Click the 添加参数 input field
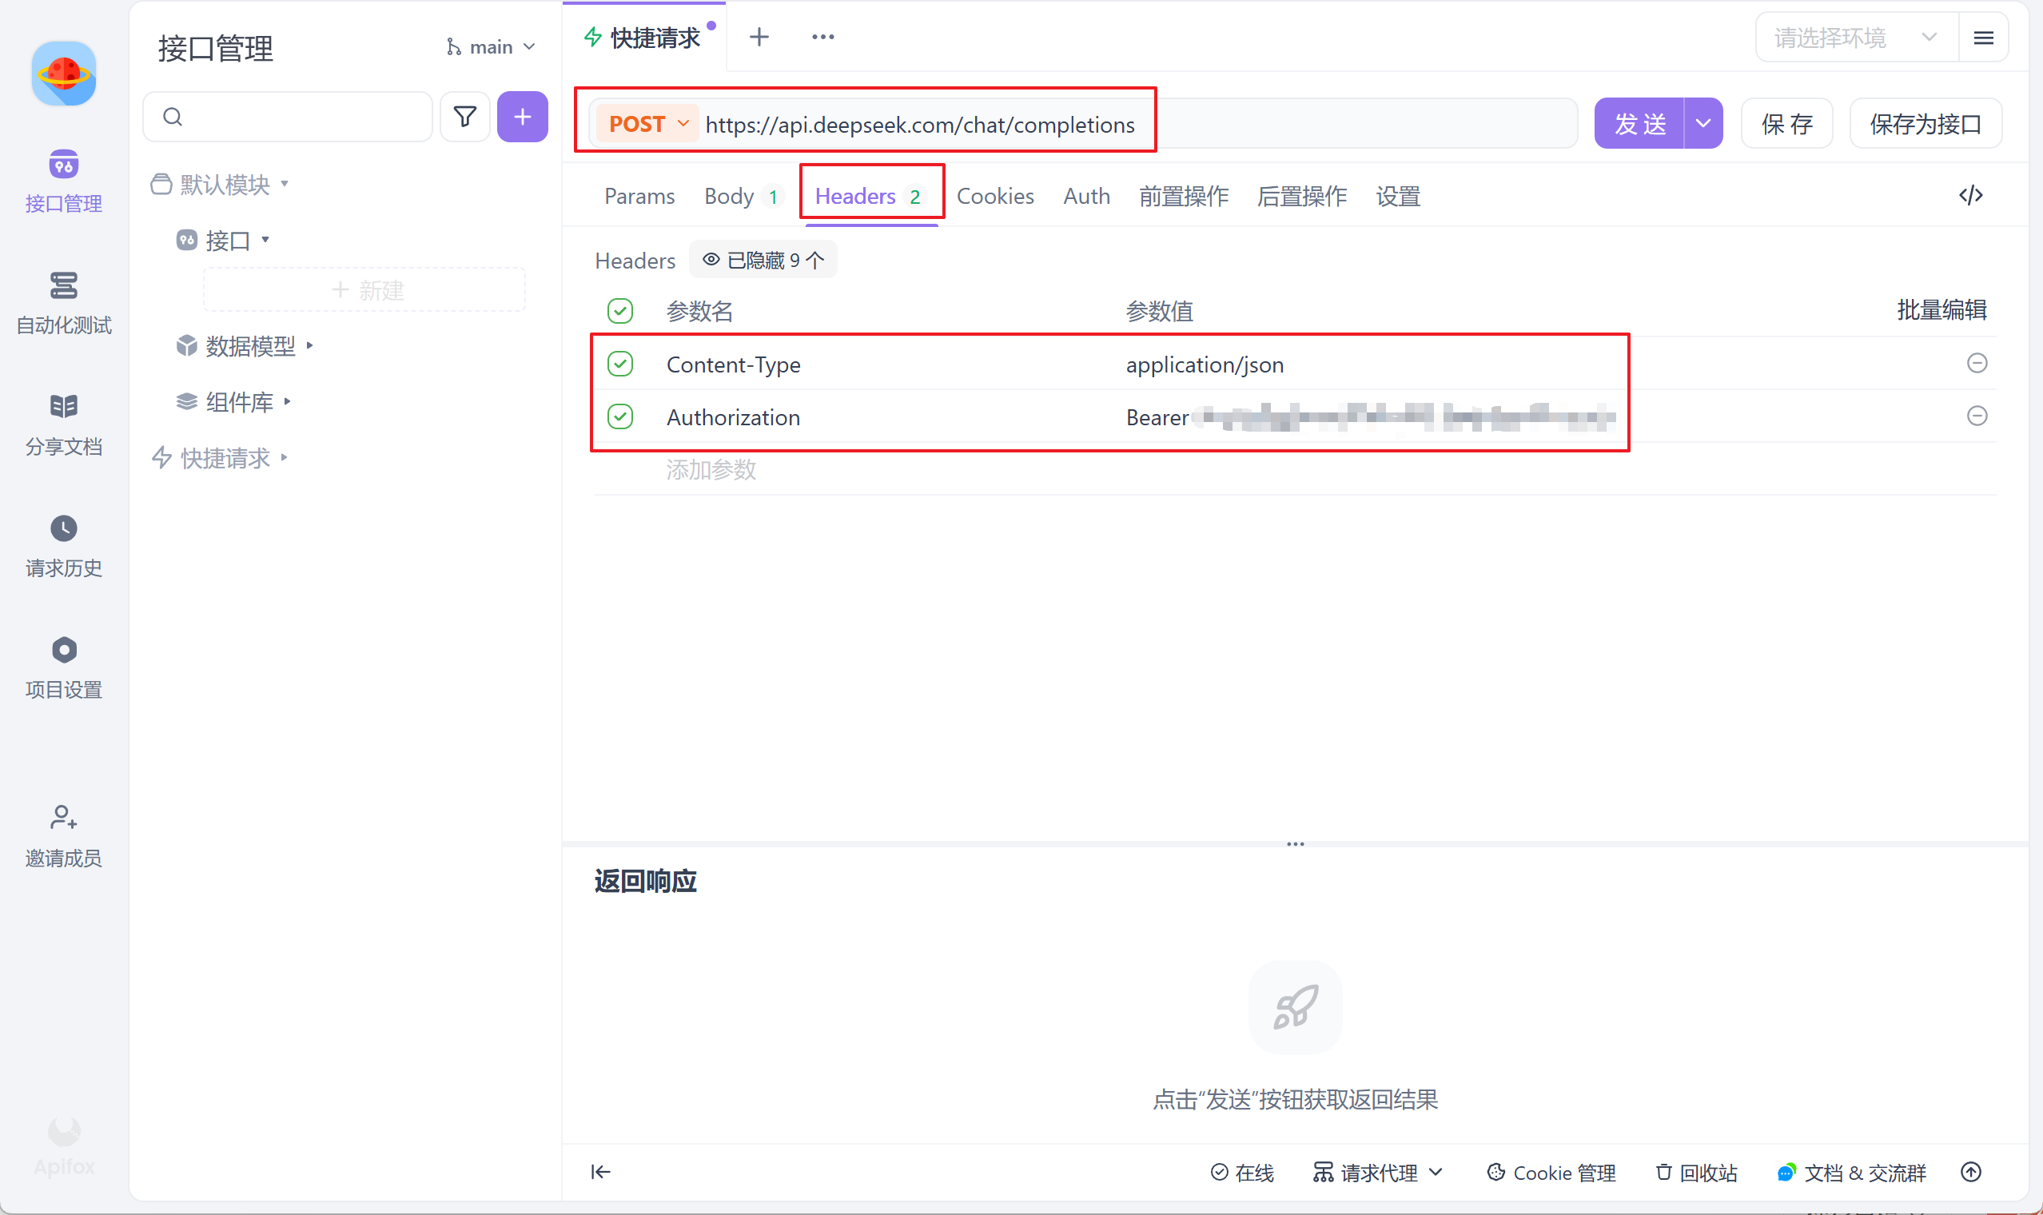Screen dimensions: 2043x1215 point(711,470)
